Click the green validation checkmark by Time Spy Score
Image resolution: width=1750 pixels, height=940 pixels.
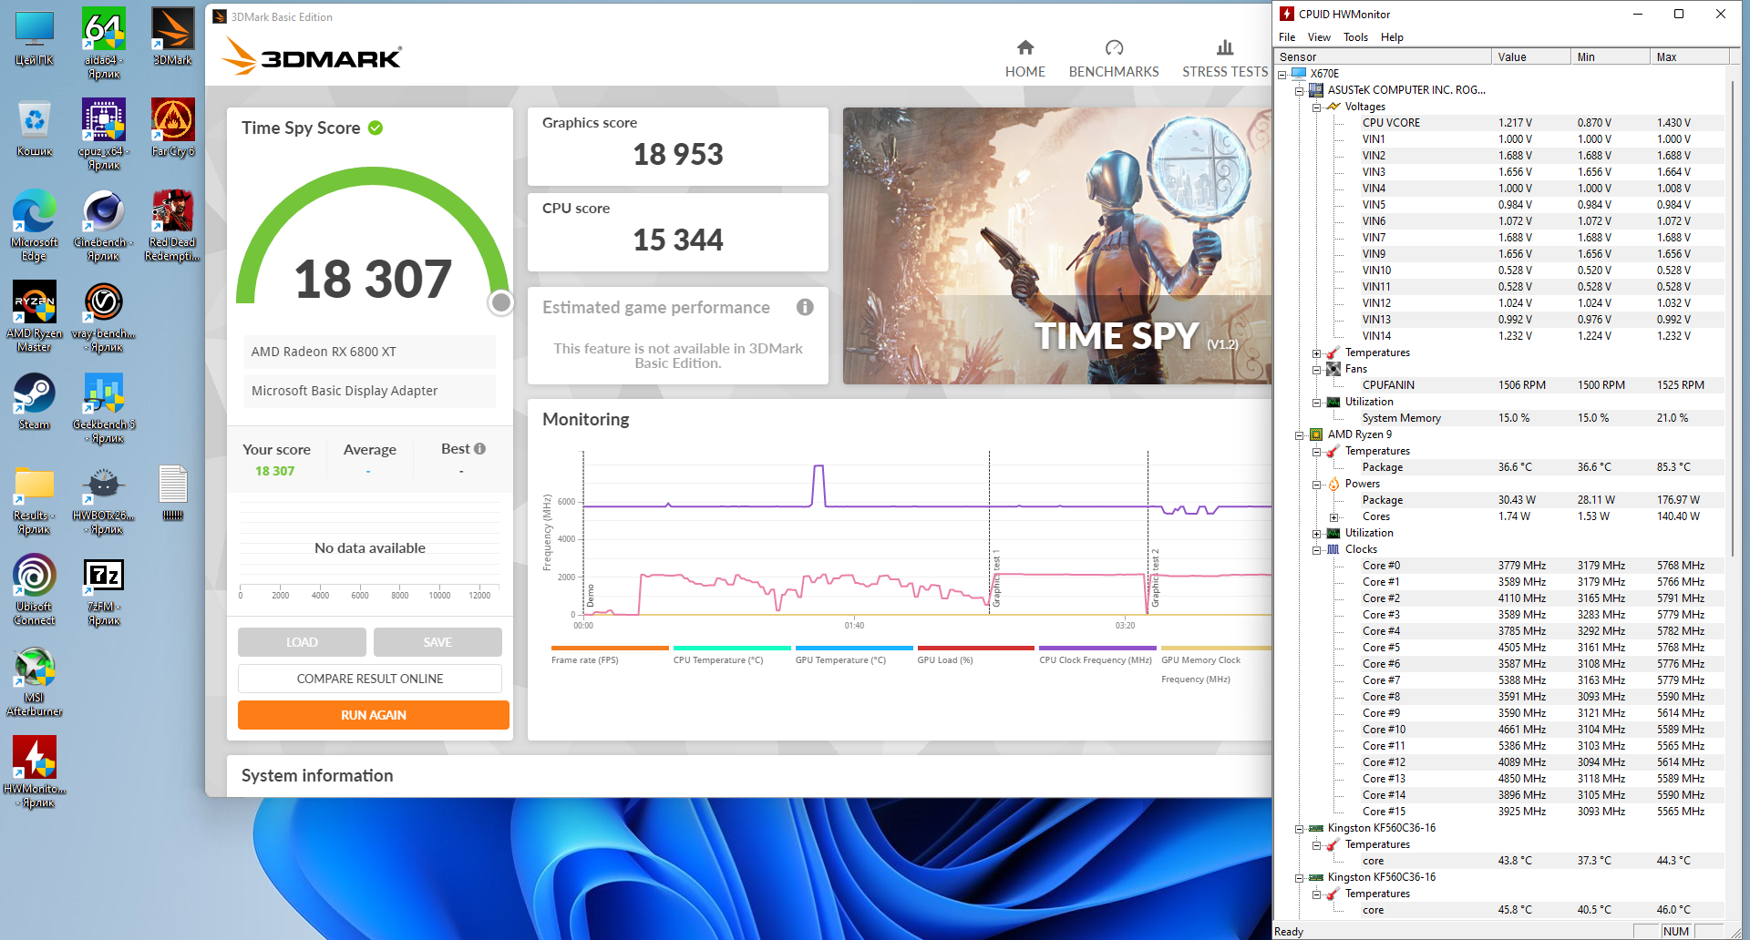(x=376, y=128)
